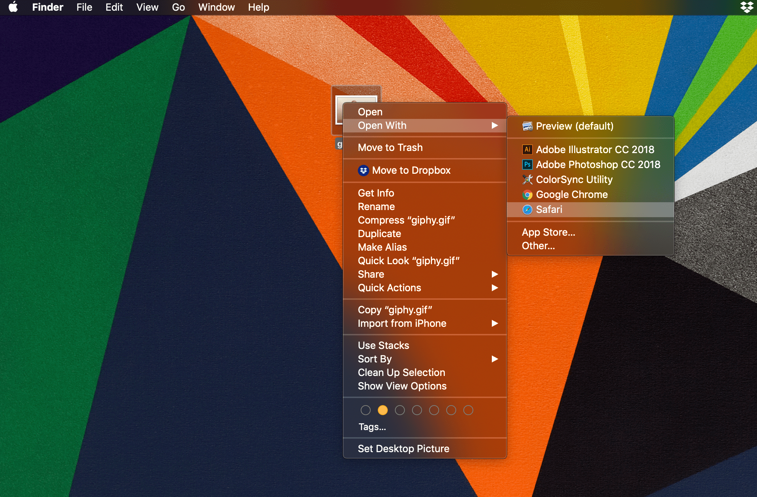Open the gif with ColorSync Utility

[574, 179]
